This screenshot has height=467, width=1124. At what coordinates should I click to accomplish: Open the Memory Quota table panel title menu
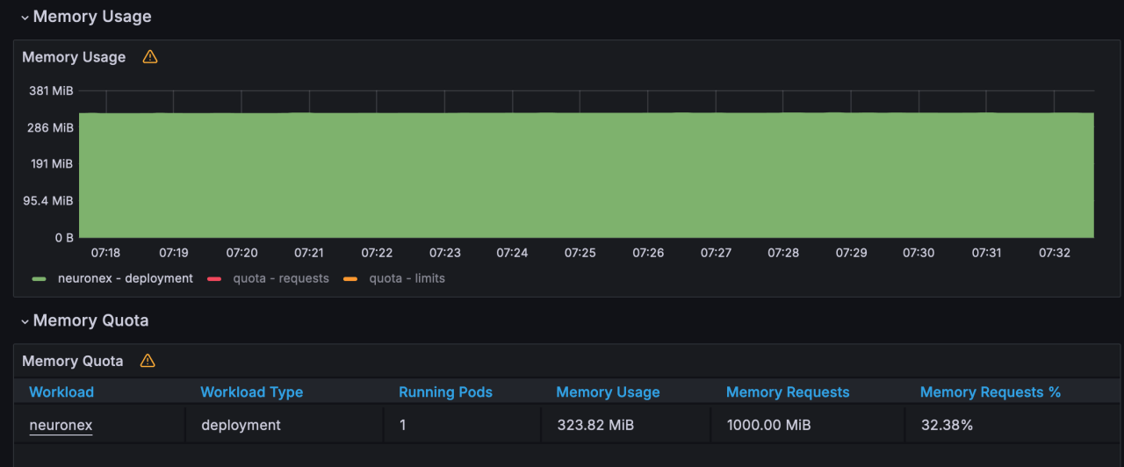pyautogui.click(x=73, y=361)
